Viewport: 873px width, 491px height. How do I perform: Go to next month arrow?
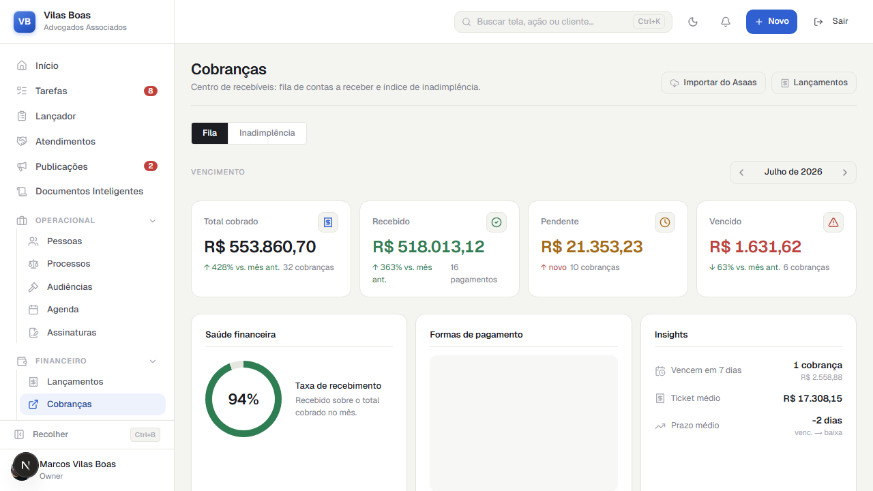(x=844, y=173)
